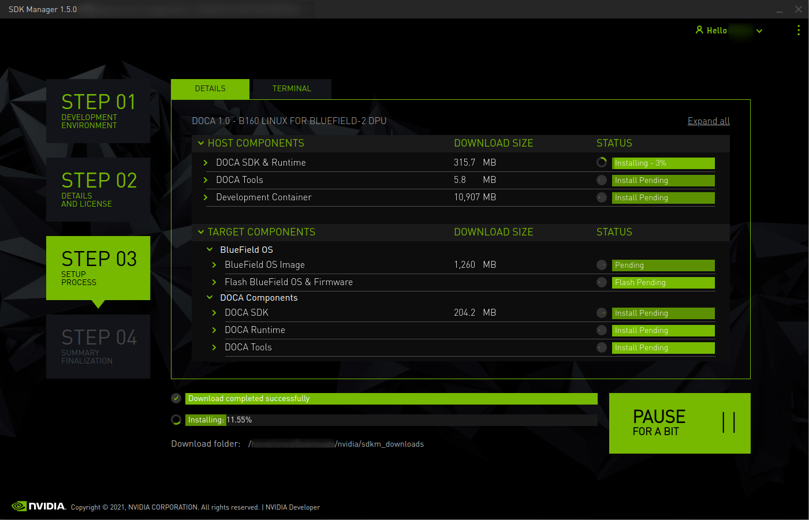Click the Expand all link
This screenshot has width=809, height=520.
tap(708, 121)
